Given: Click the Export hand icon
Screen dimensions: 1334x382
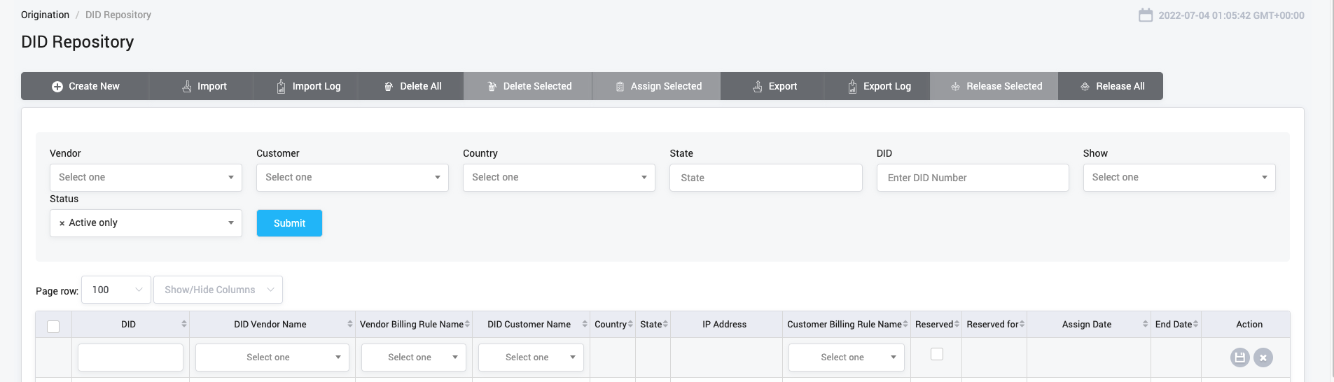Looking at the screenshot, I should (x=758, y=87).
